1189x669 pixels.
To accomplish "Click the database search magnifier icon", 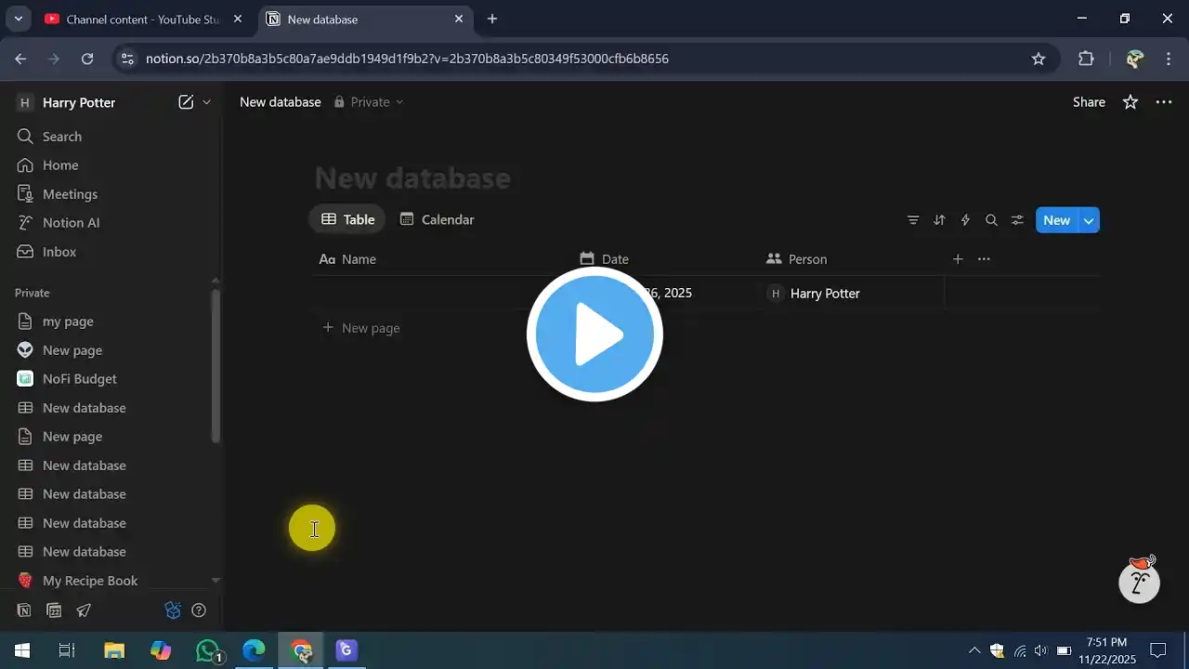I will tap(991, 220).
